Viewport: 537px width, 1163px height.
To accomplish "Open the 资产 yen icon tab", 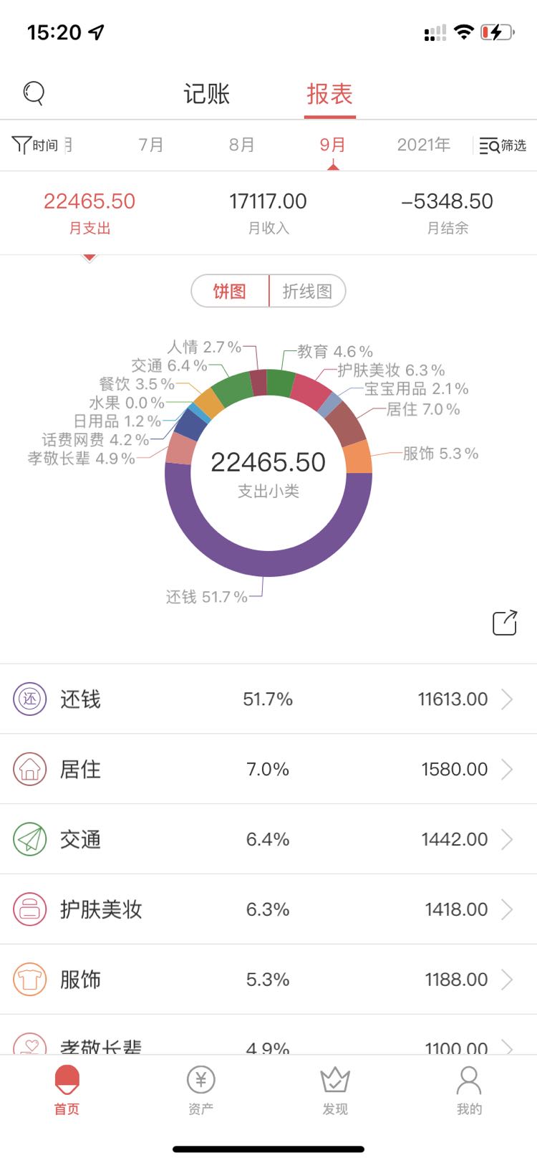I will (x=200, y=1089).
